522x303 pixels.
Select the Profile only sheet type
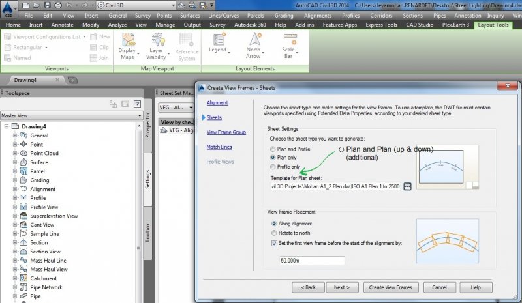tap(273, 167)
